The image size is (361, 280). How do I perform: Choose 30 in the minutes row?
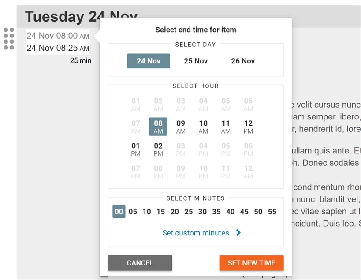pyautogui.click(x=202, y=212)
